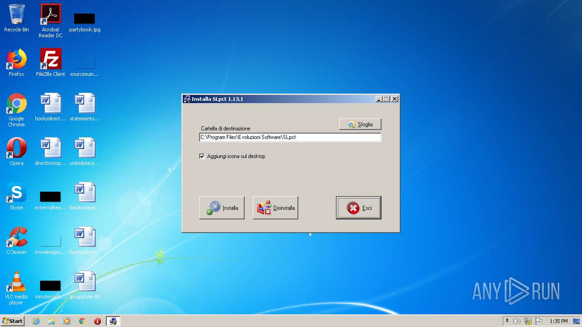Viewport: 582px width, 327px height.
Task: Select CCleaner desktop shortcut
Action: pos(16,241)
